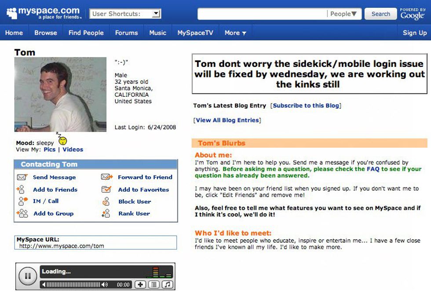Image resolution: width=431 pixels, height=292 pixels.
Task: Open MySpaceTV in the navigation bar
Action: (x=195, y=33)
